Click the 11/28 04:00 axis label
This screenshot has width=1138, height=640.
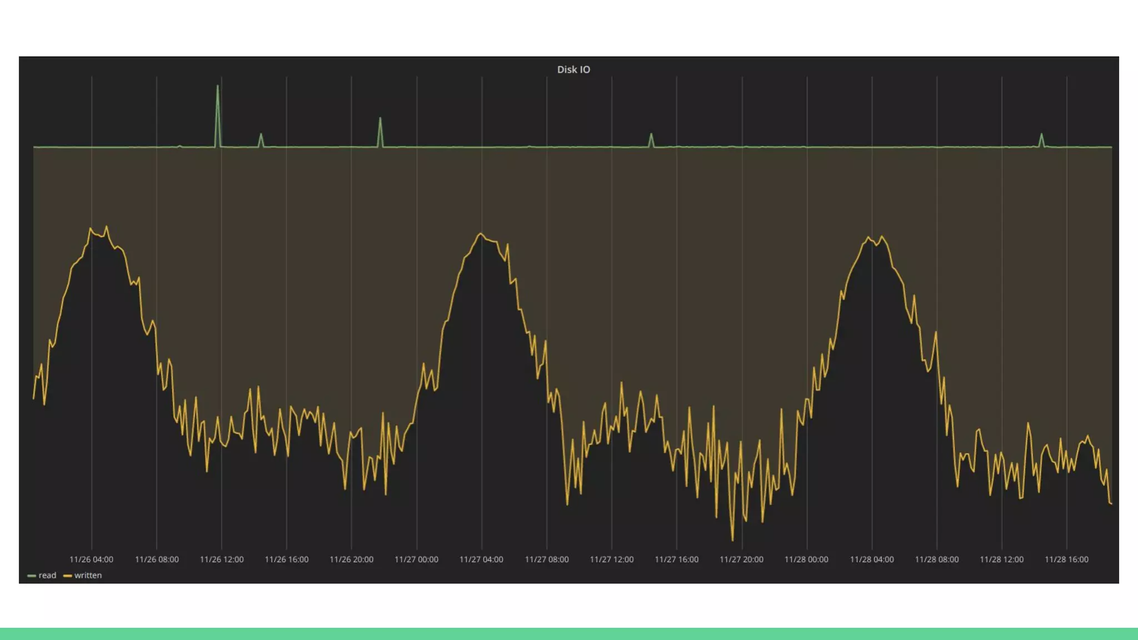click(872, 559)
